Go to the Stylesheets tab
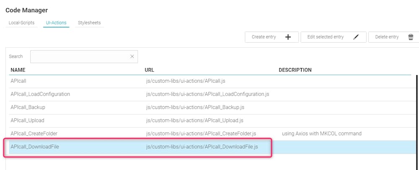419x170 pixels. (x=89, y=23)
